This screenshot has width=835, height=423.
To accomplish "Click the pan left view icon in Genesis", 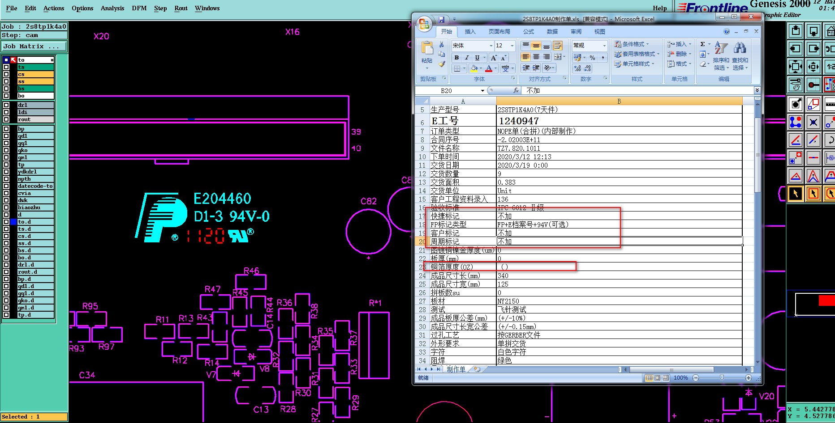I will 796,49.
